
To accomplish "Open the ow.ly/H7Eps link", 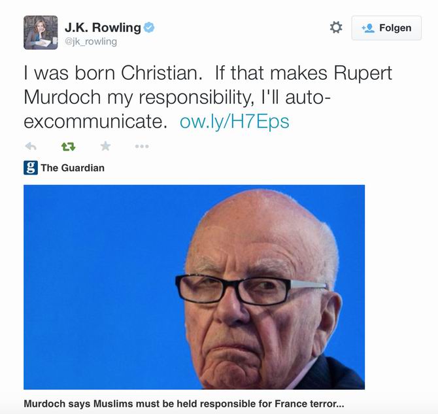I will pos(235,122).
